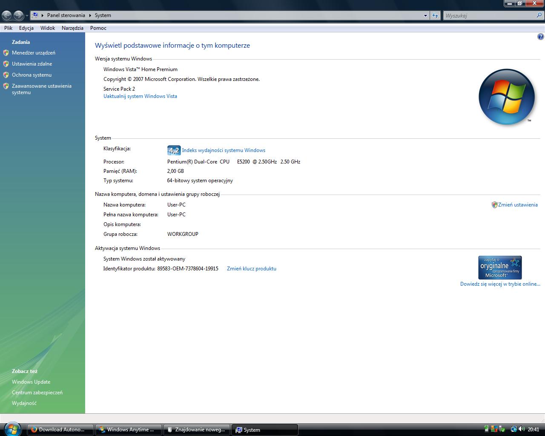Open the Start menu orb
The width and height of the screenshot is (545, 436).
point(11,428)
